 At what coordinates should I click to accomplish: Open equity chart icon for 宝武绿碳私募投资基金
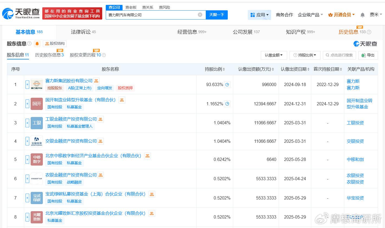click(152, 194)
